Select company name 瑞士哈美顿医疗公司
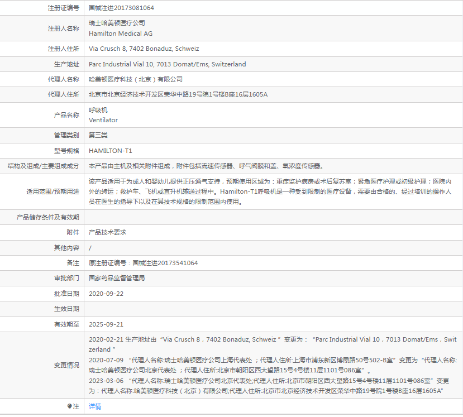 pos(117,23)
